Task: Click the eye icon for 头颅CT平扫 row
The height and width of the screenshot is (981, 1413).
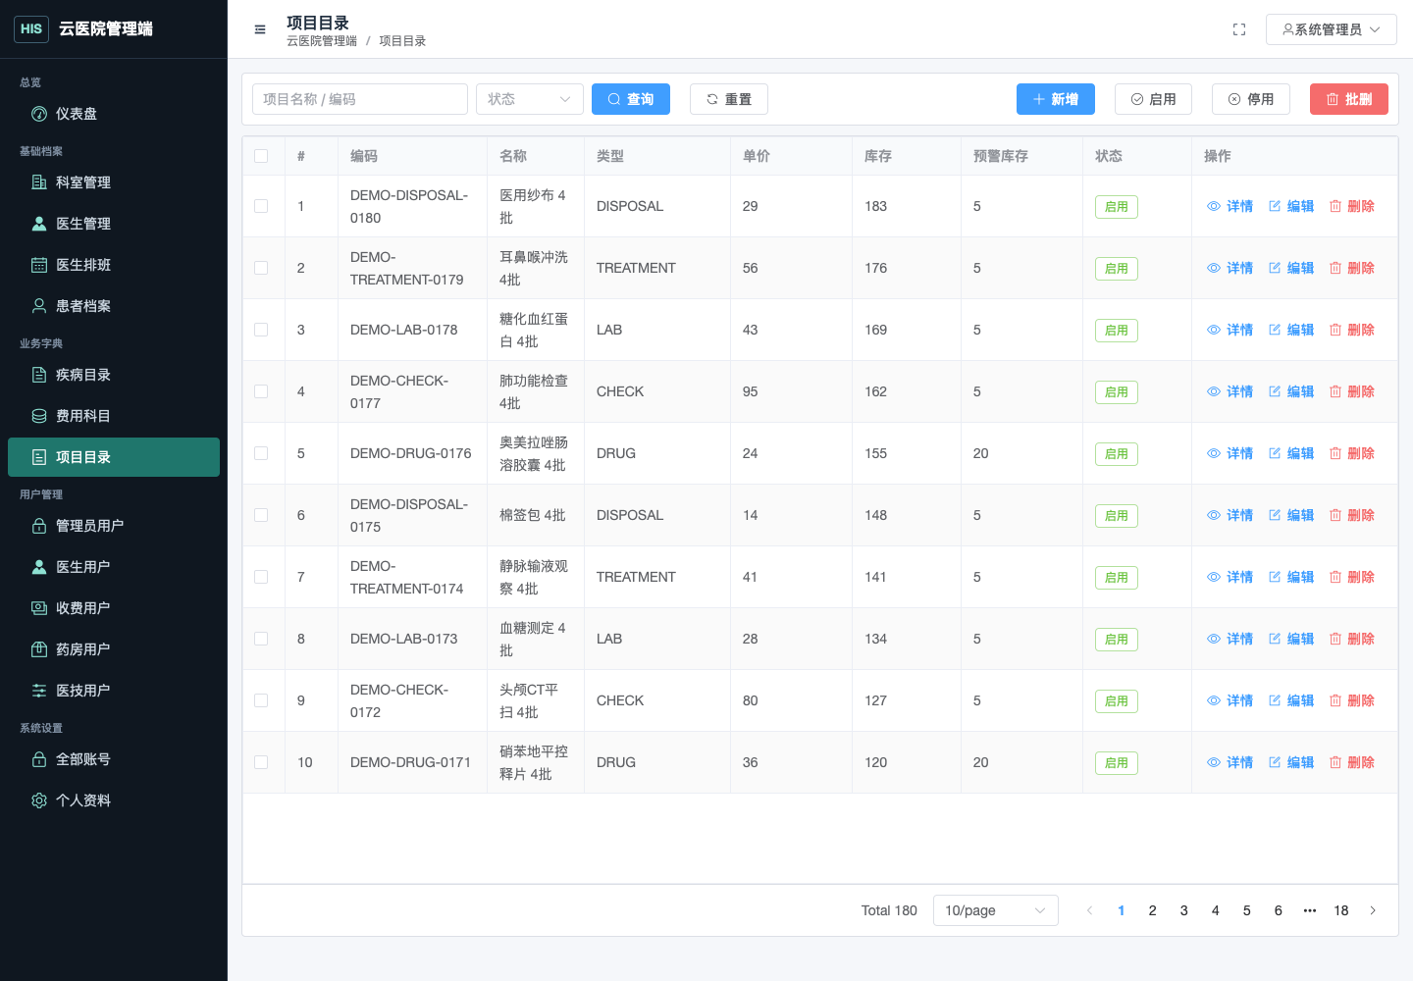Action: click(x=1214, y=700)
